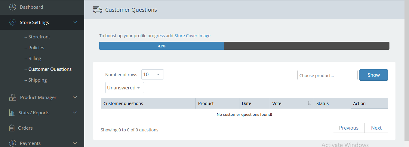Open Storefront in the sidebar

[x=37, y=37]
